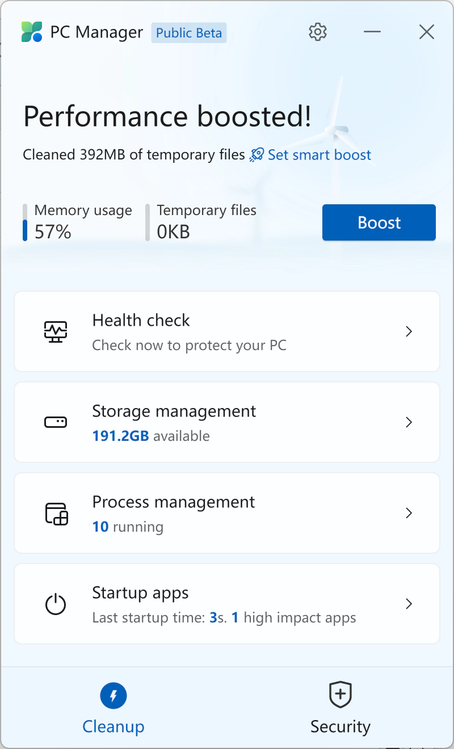454x749 pixels.
Task: Click the 57% memory usage value
Action: tap(53, 232)
